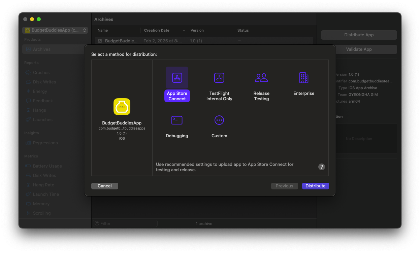Toggle the Creation Date sort chevron
Viewport: 420px width, 253px height.
pos(184,31)
